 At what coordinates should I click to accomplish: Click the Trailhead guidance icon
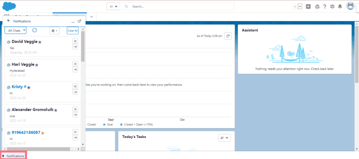[317, 6]
